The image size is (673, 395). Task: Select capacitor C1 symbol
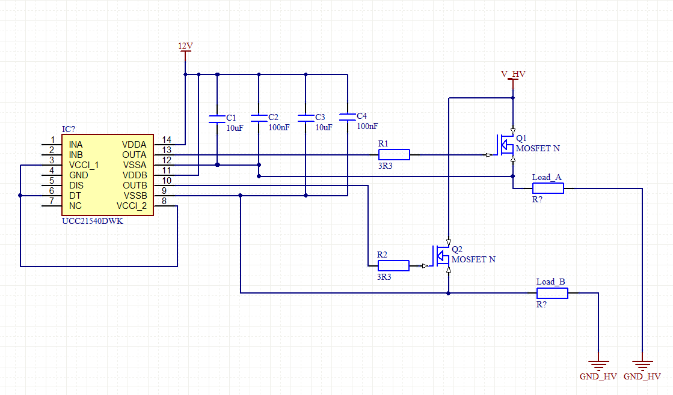click(x=217, y=119)
